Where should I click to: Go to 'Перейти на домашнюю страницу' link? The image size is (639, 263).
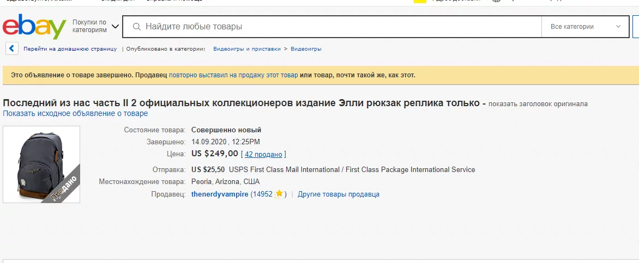click(70, 49)
